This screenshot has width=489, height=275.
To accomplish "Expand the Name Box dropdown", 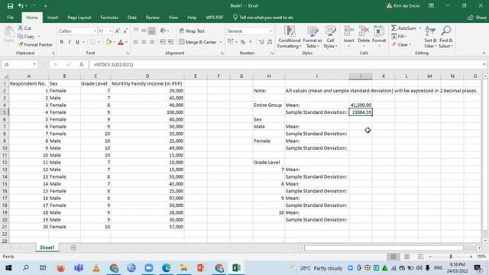I will point(34,64).
